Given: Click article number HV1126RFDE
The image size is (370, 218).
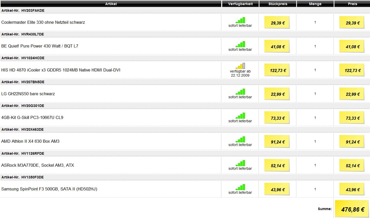Looking at the screenshot, I should [x=33, y=153].
